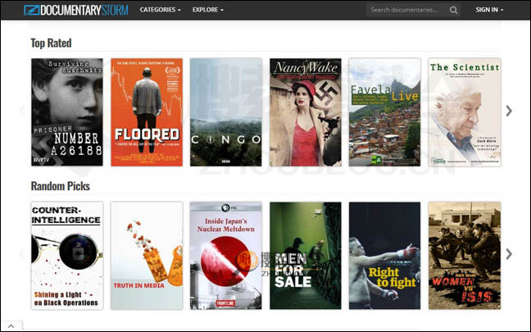Show previous Random Picks with left chevron
531x332 pixels.
pyautogui.click(x=22, y=254)
